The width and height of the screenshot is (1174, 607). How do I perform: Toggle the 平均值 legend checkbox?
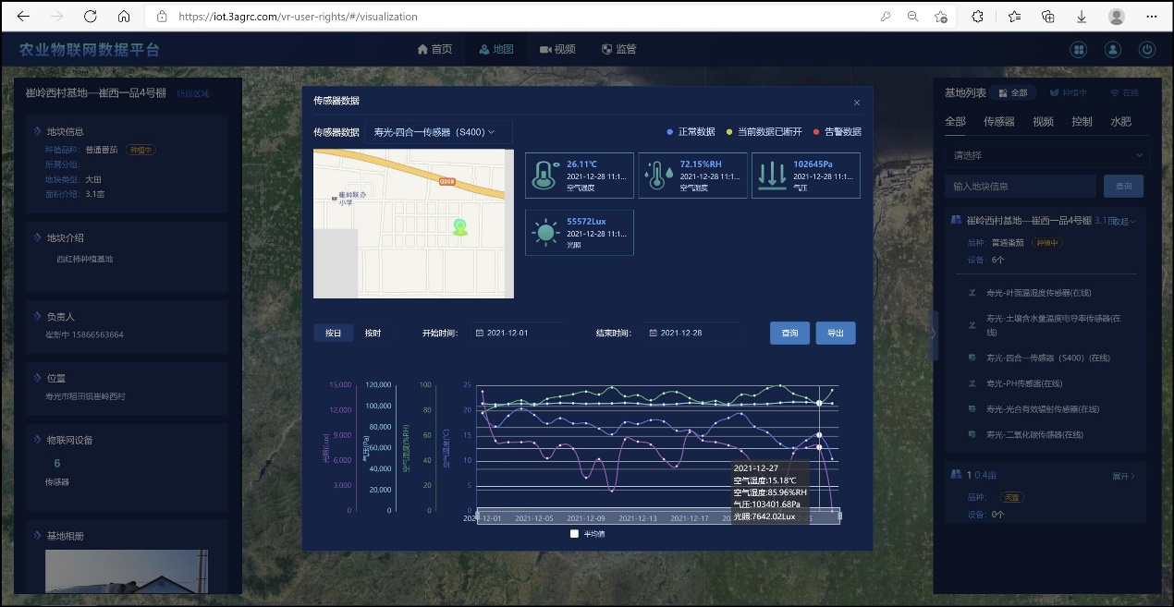click(x=574, y=534)
